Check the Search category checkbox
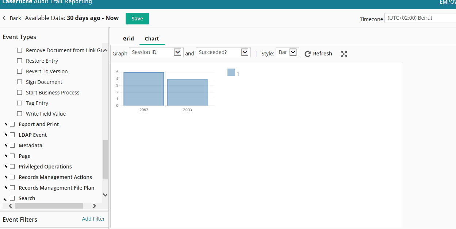This screenshot has width=456, height=229. 12,198
